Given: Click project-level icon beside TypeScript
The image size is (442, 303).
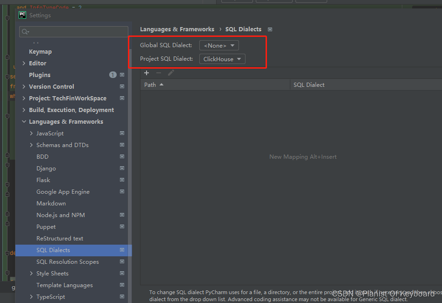Looking at the screenshot, I should (122, 296).
